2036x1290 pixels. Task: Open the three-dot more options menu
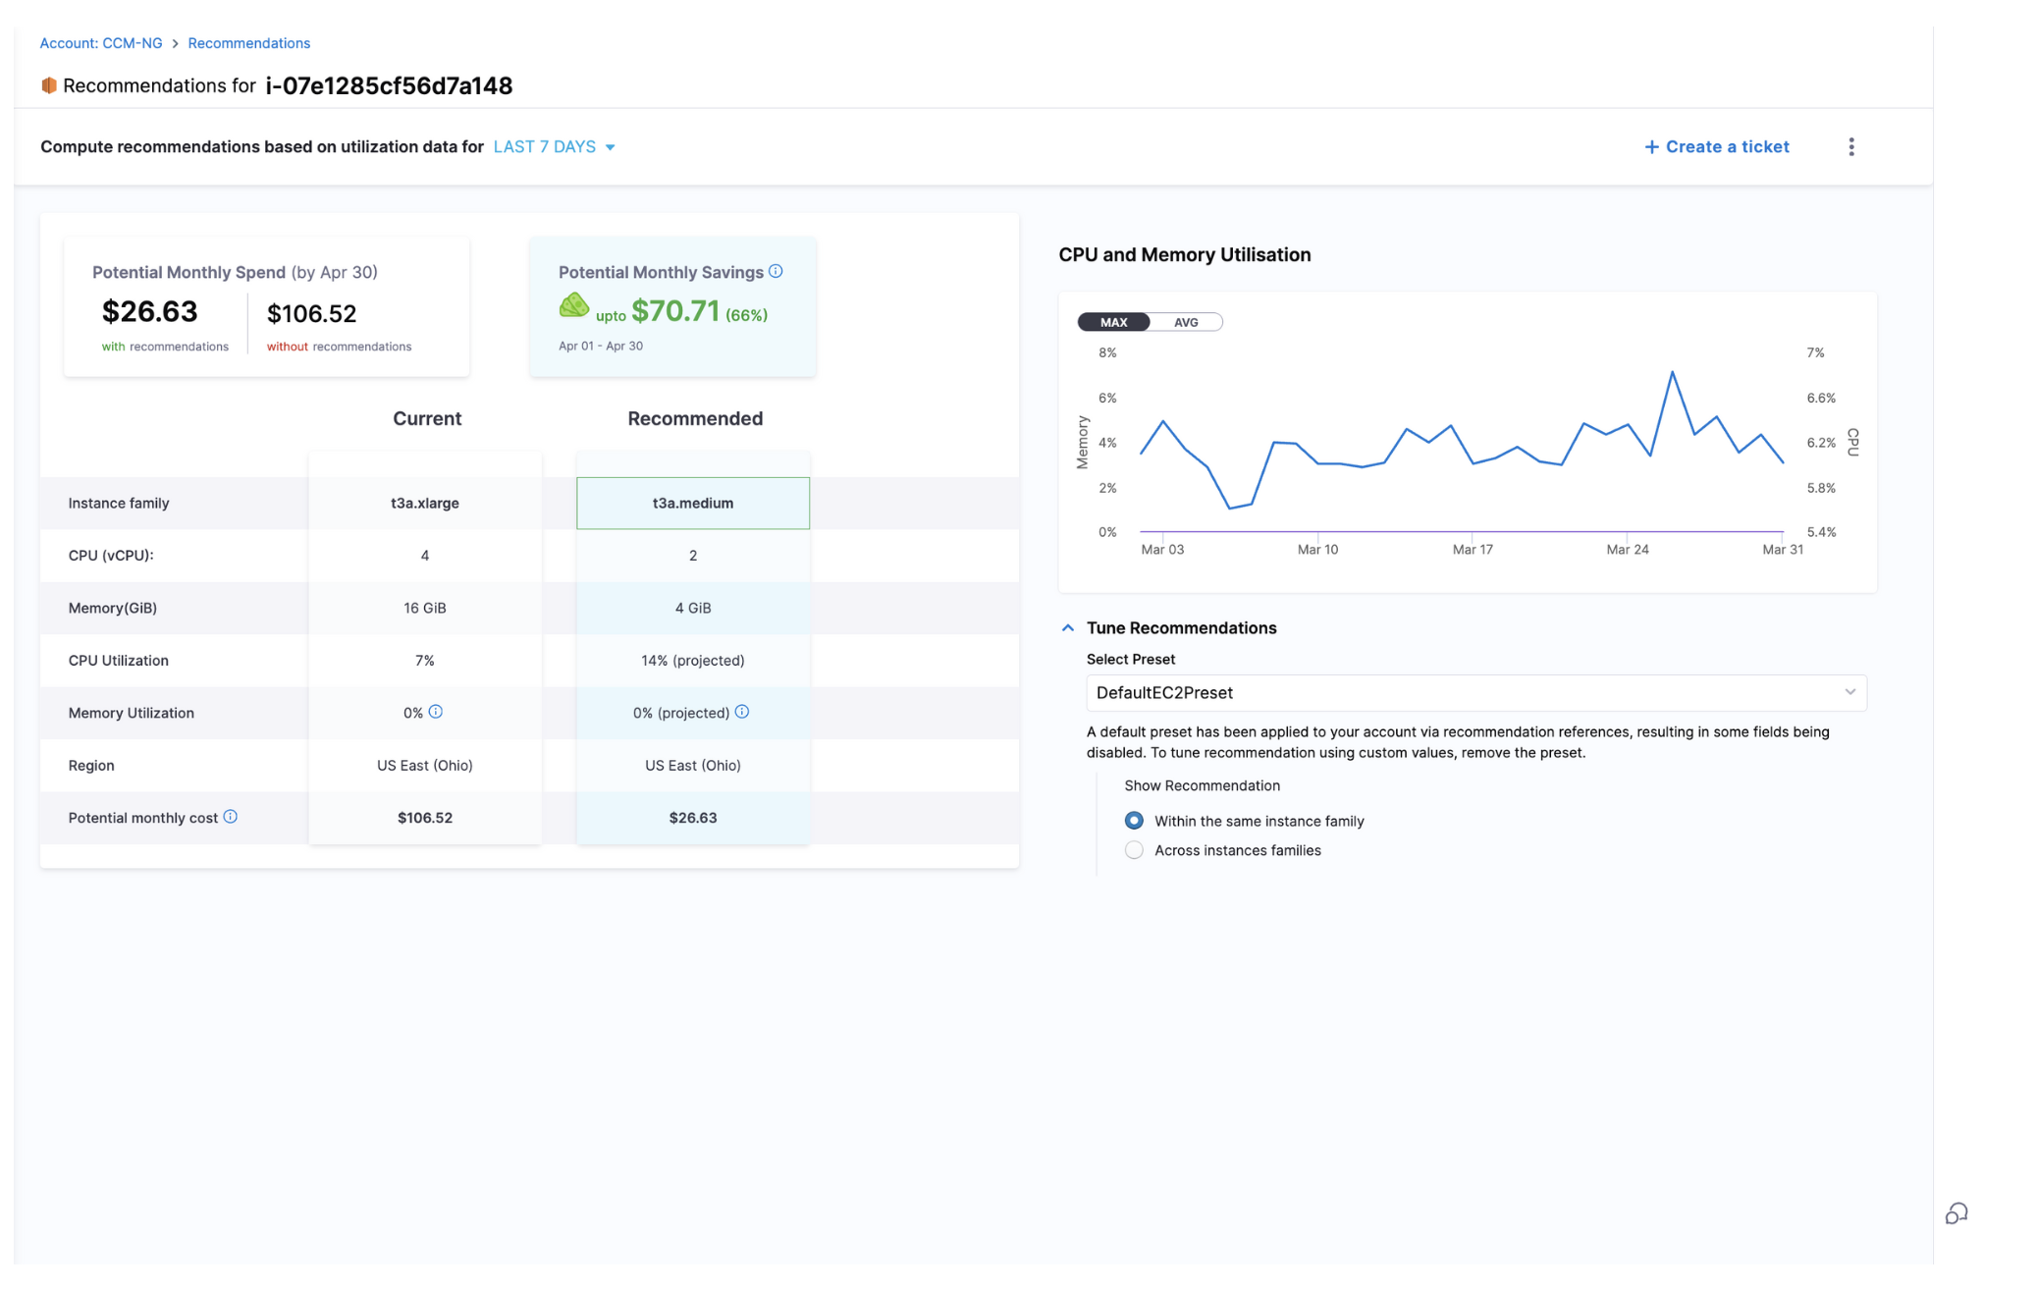tap(1851, 146)
